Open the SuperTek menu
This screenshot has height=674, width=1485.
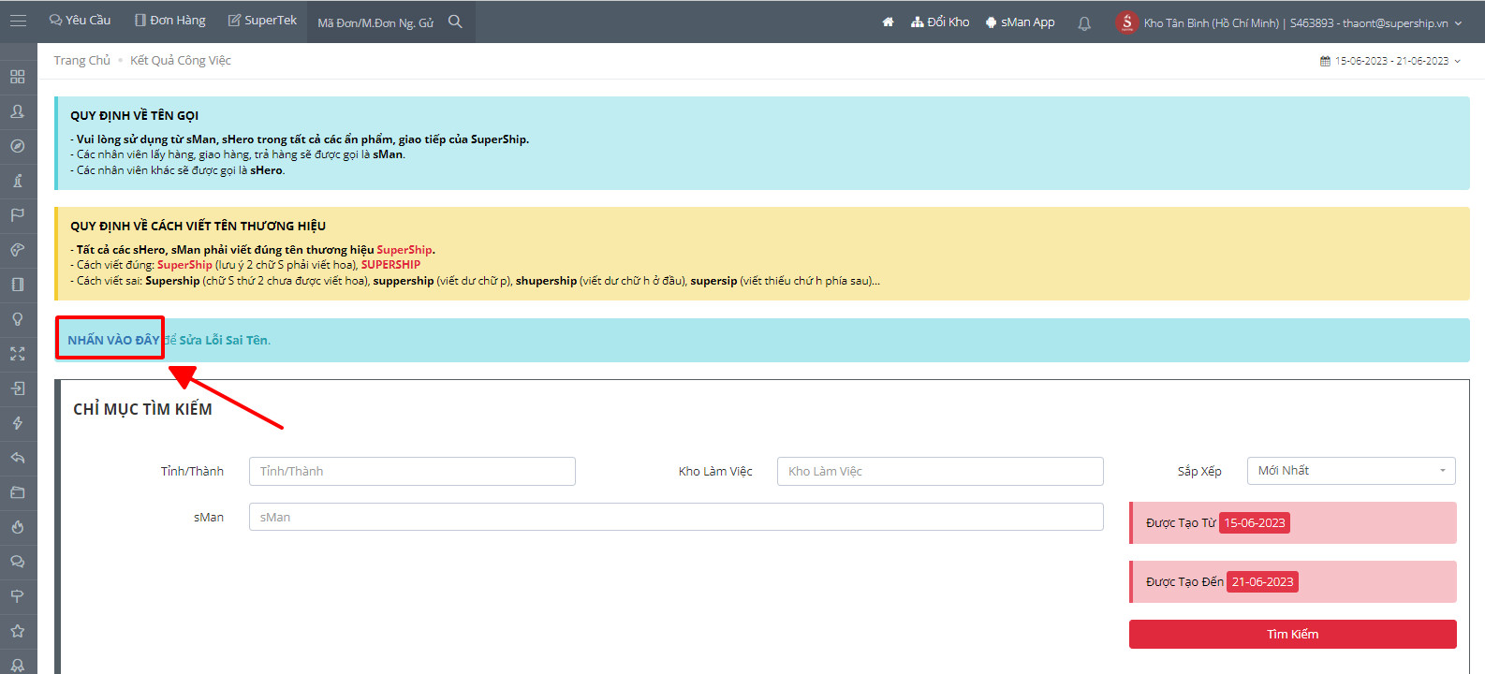point(262,21)
